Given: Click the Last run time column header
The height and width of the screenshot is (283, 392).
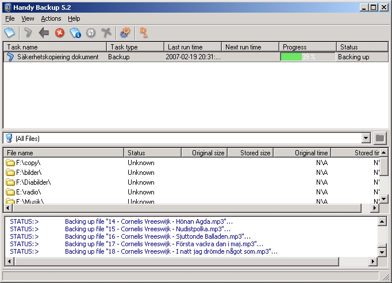Looking at the screenshot, I should [x=193, y=47].
